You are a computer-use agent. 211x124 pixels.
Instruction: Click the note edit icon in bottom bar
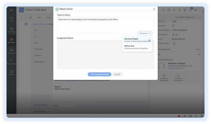tap(190, 116)
